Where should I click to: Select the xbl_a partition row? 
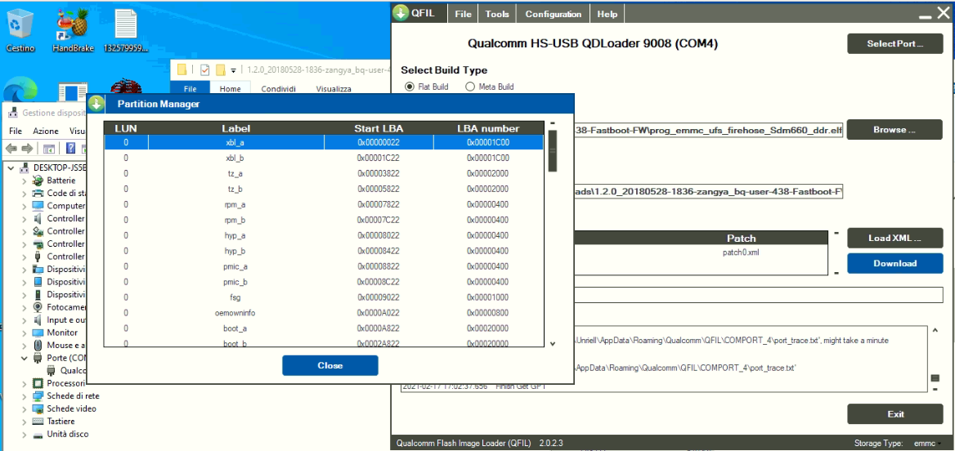tap(324, 142)
